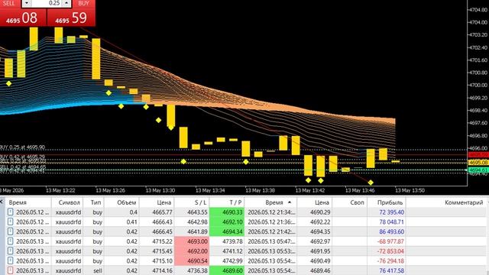The image size is (489, 275).
Task: Sort by the Своп column header
Action: click(x=350, y=202)
